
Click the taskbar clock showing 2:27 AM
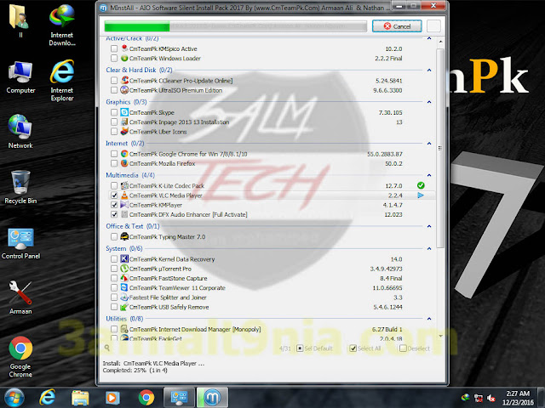[x=518, y=398]
